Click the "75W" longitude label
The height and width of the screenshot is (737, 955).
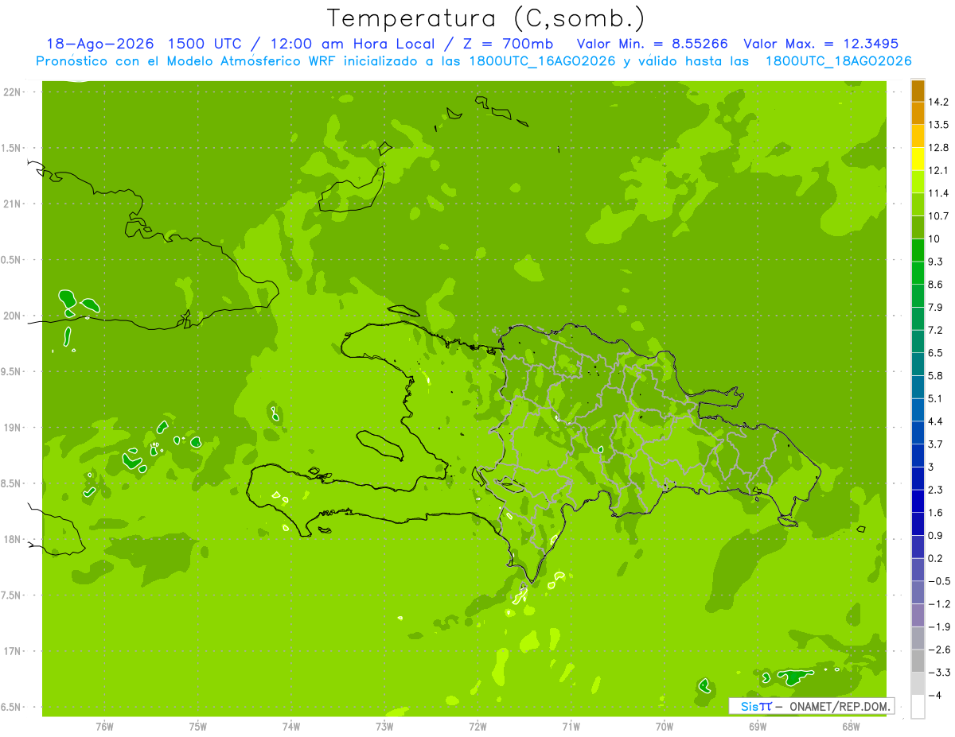point(197,727)
